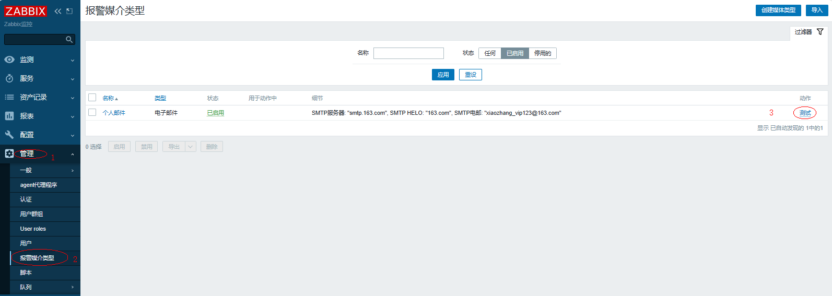Screen dimensions: 832x296
Task: Click 测试 link for 个人邮件
Action: (805, 113)
